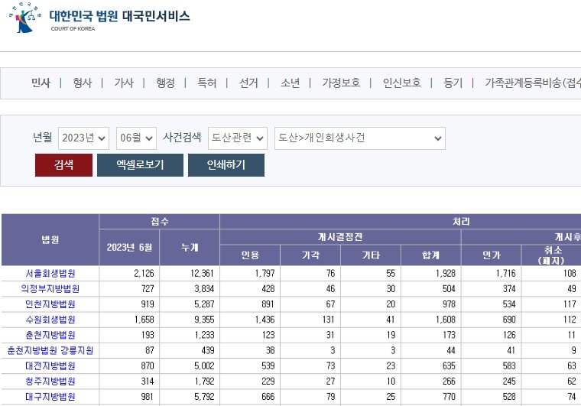Select the 3,834 cumulative cell
Screen dimensions: 581x406
pyautogui.click(x=190, y=288)
